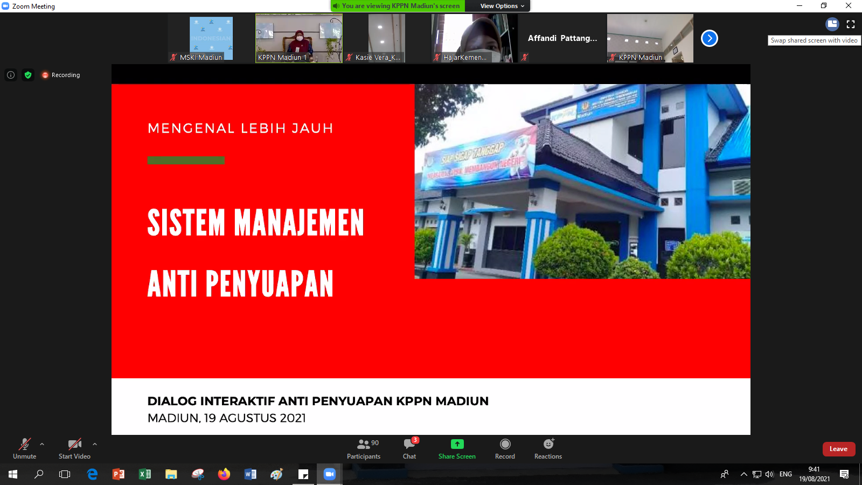
Task: Click the green encryption shield icon
Action: pos(28,75)
